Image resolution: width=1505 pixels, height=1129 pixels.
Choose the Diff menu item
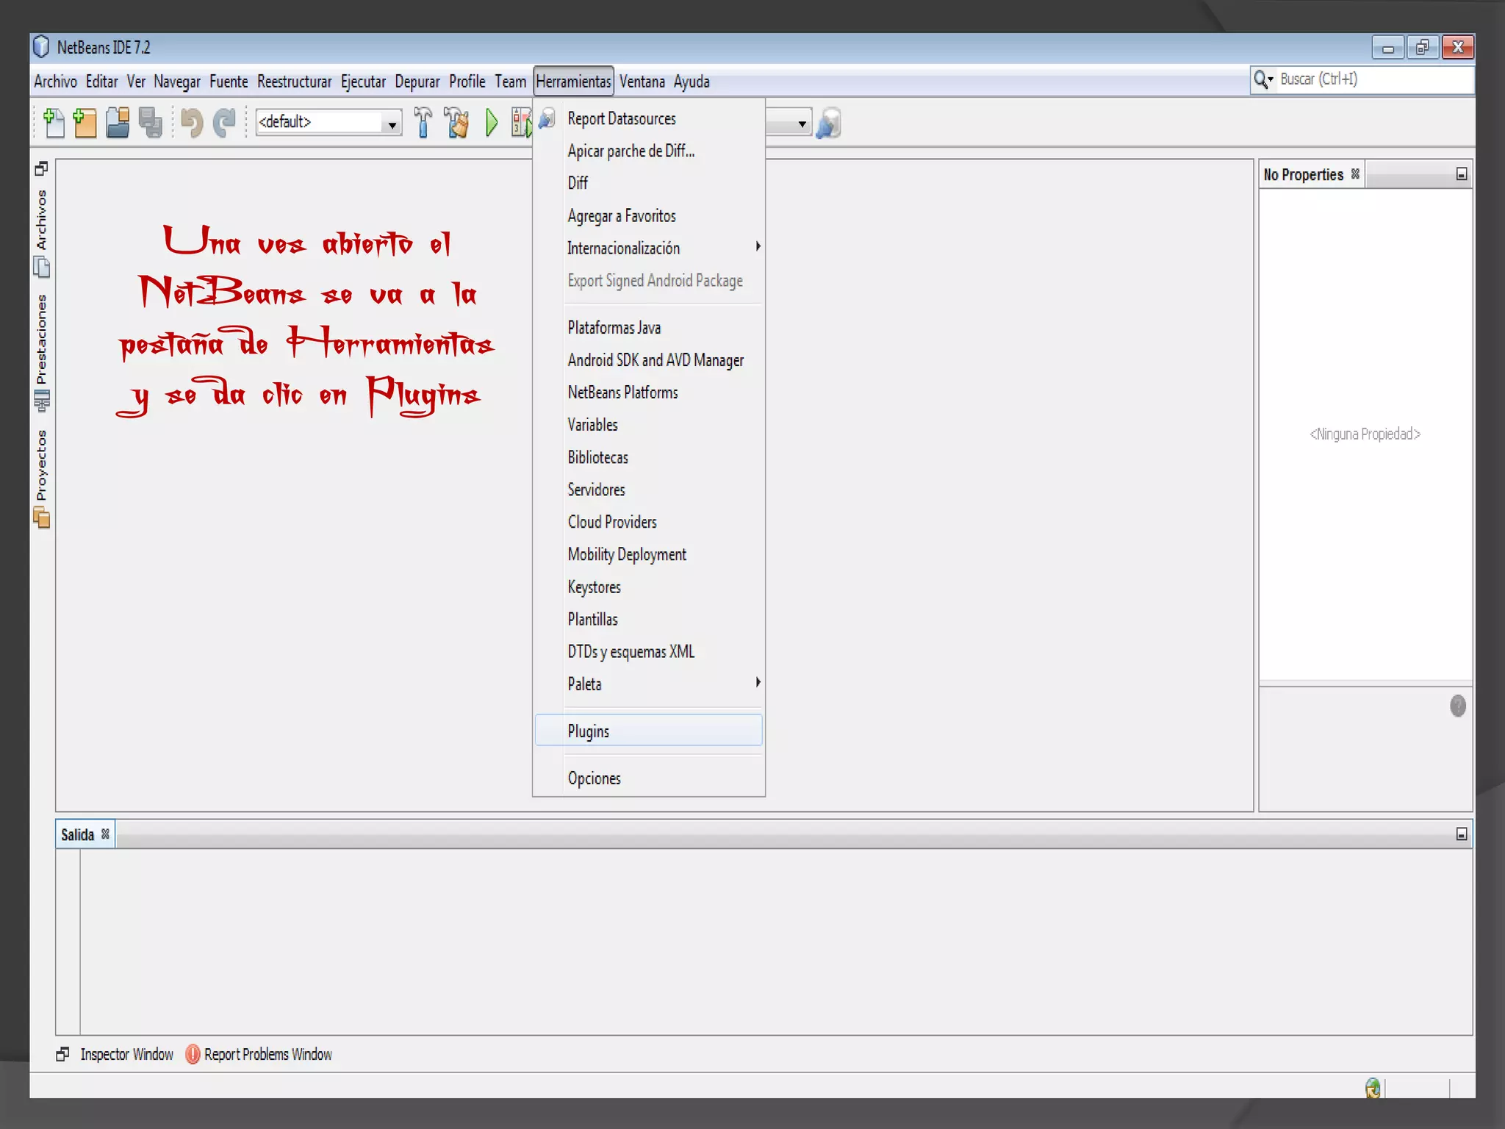coord(648,182)
